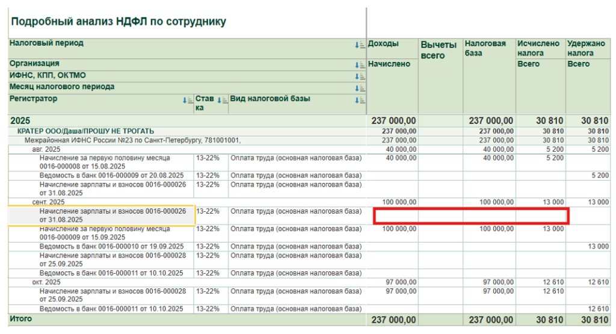
Task: Click 30 810 withheld tax in Итого row
Action: point(595,320)
